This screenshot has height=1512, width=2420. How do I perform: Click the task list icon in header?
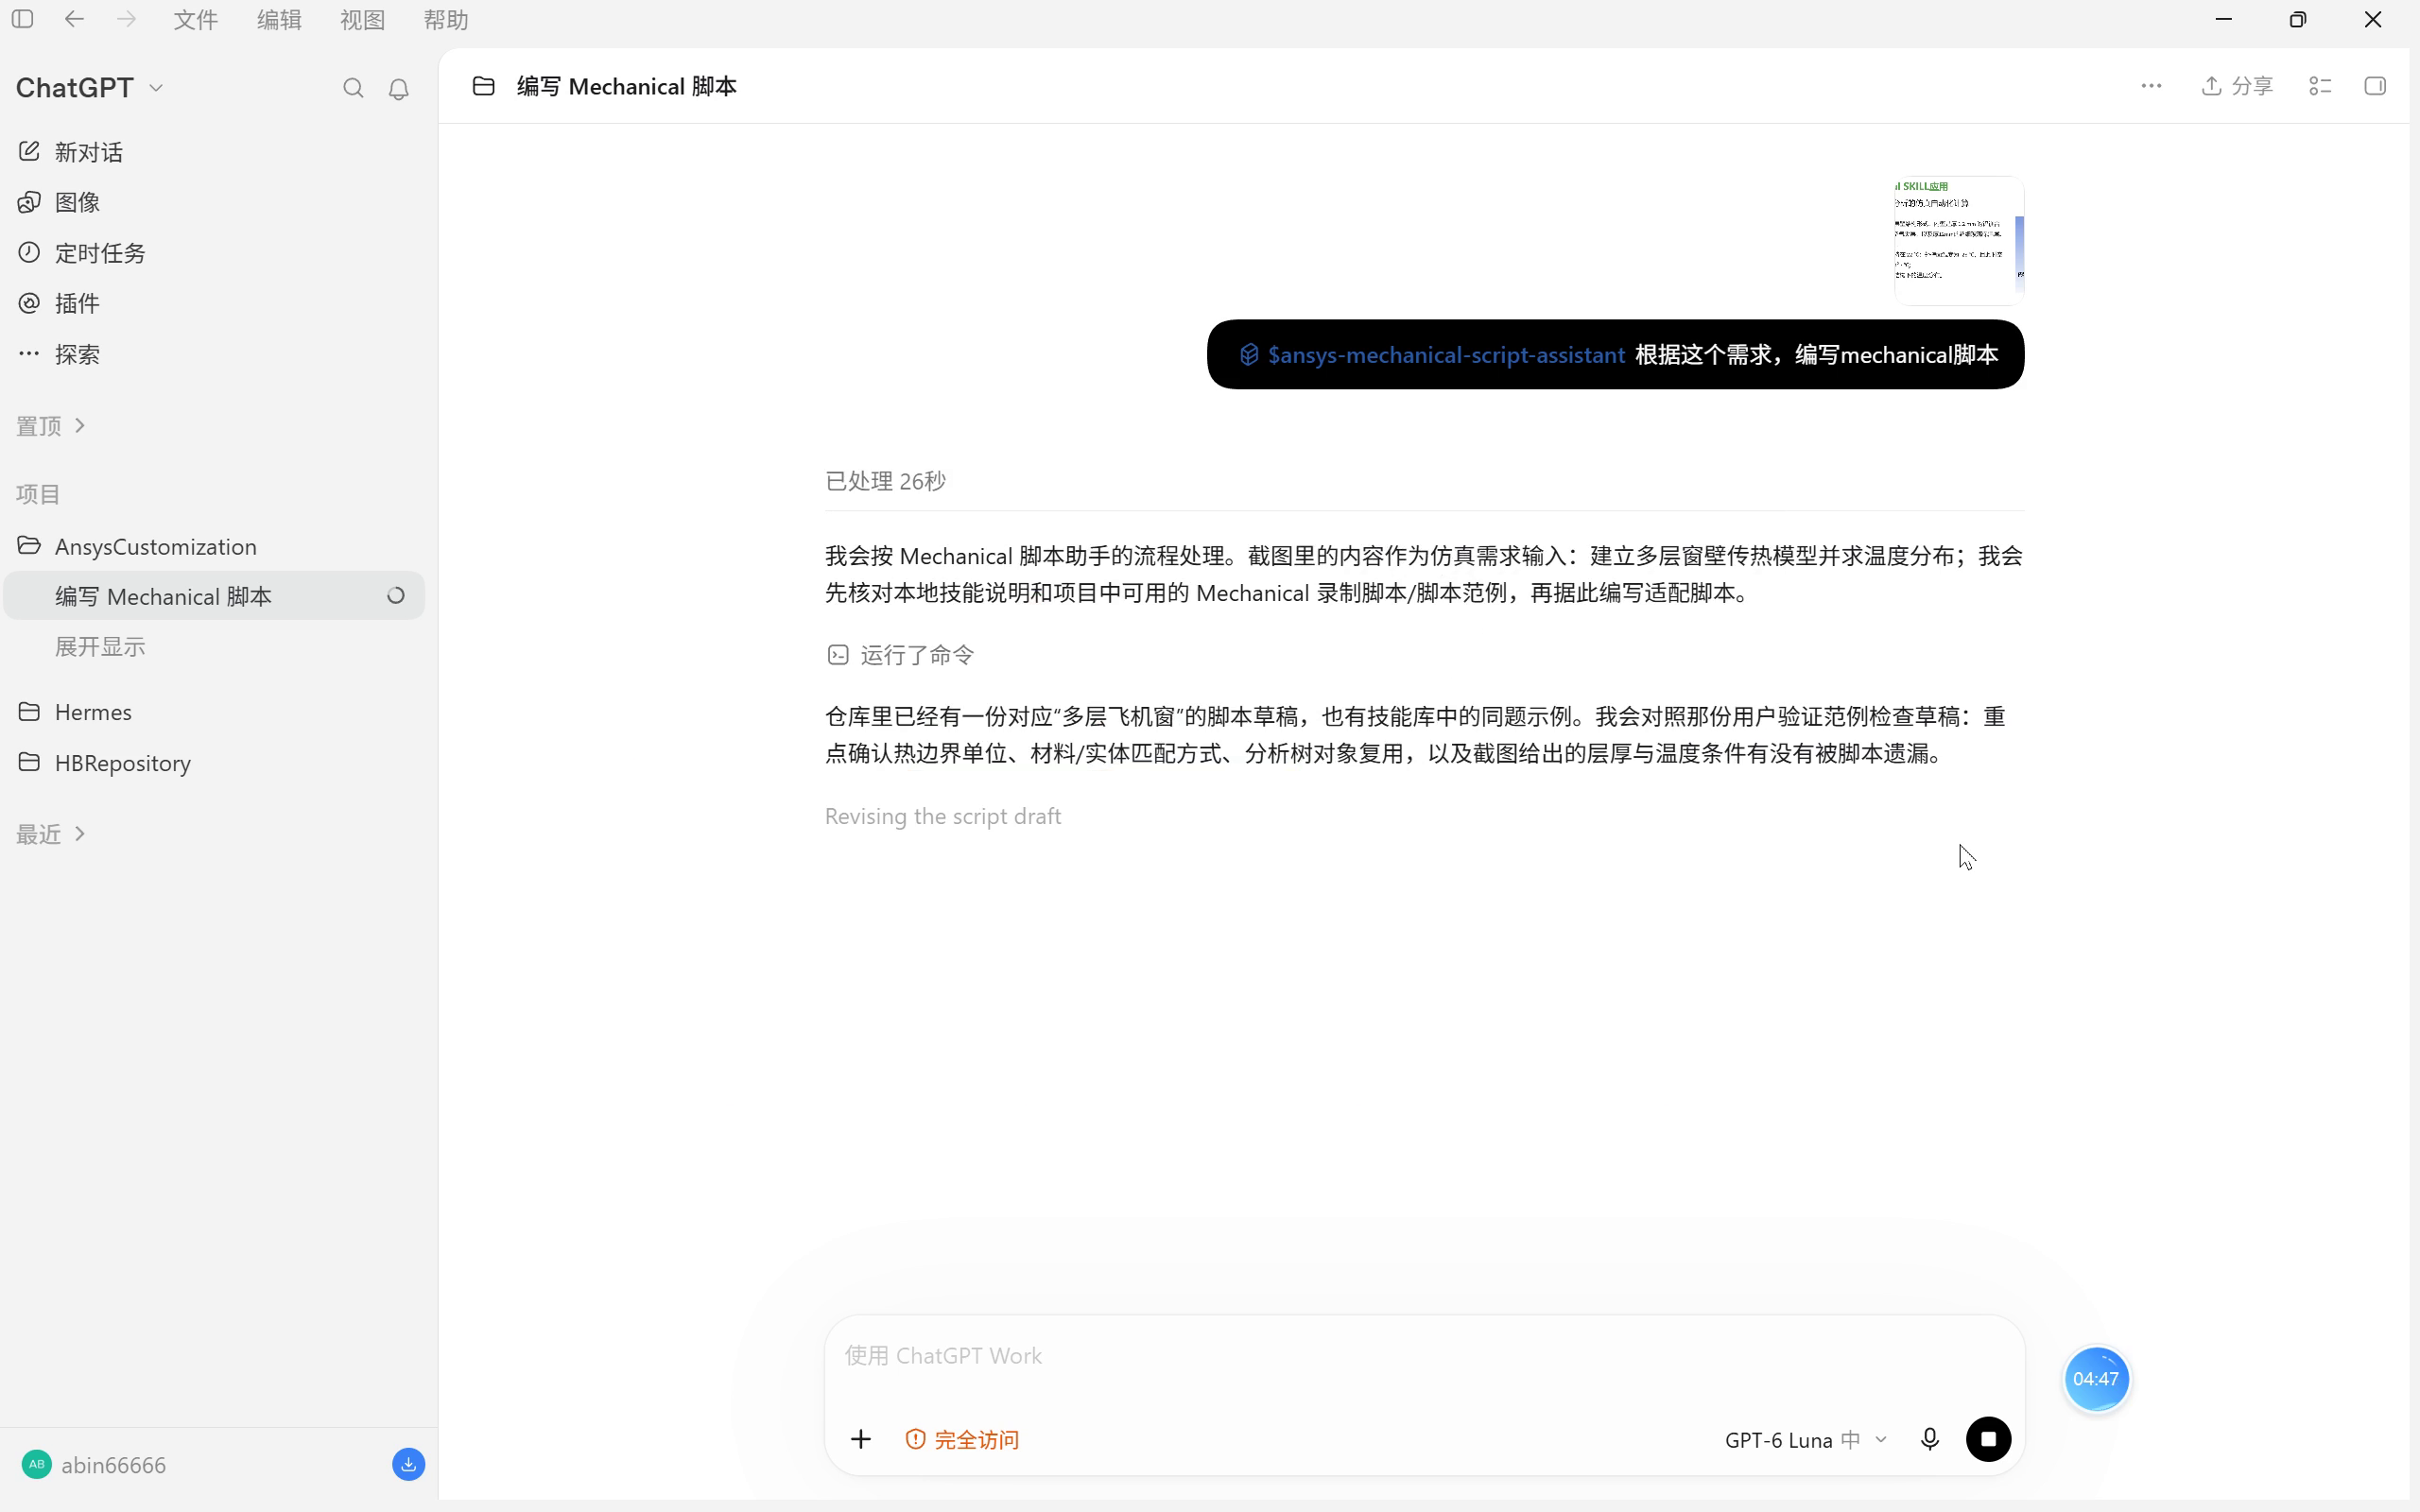2320,86
